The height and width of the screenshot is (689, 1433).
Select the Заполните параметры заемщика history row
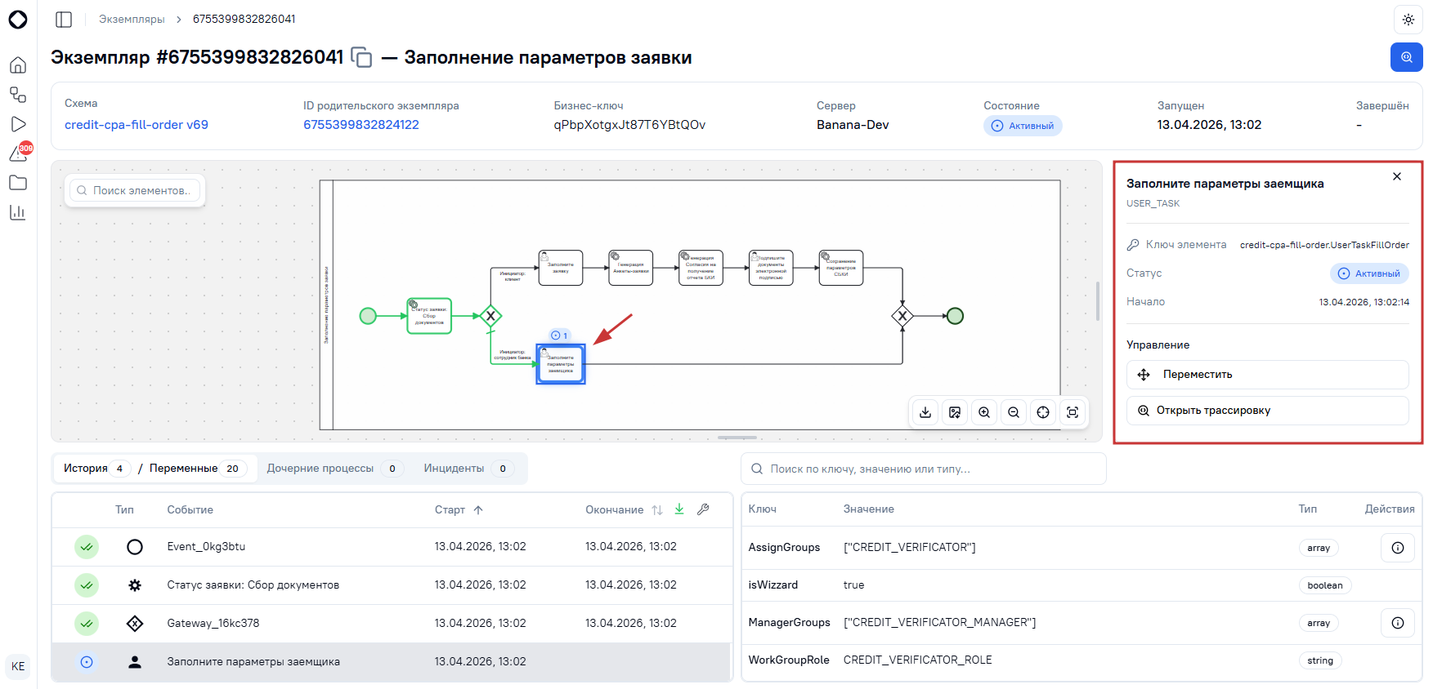pyautogui.click(x=392, y=662)
